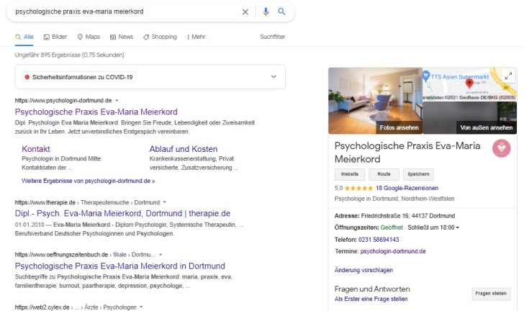Open the result ending in "in Dortmund"
This screenshot has height=311, width=524.
pos(120,266)
